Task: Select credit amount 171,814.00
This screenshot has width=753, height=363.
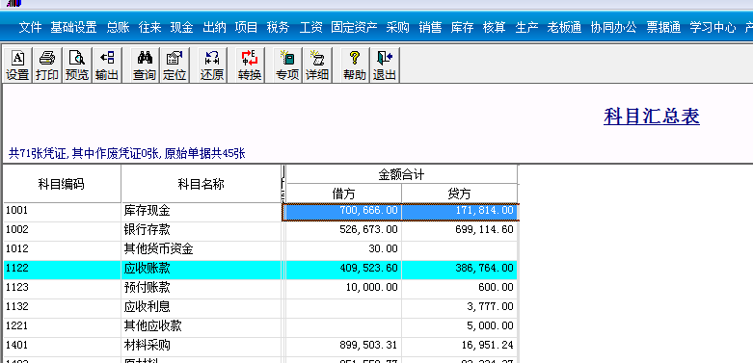Action: [460, 211]
